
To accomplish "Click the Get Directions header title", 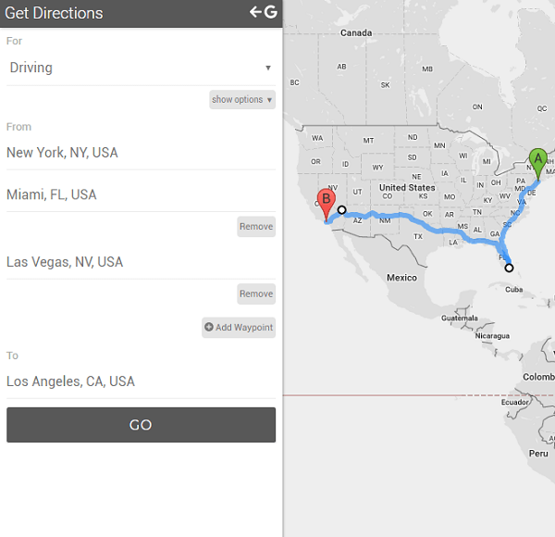I will 54,13.
